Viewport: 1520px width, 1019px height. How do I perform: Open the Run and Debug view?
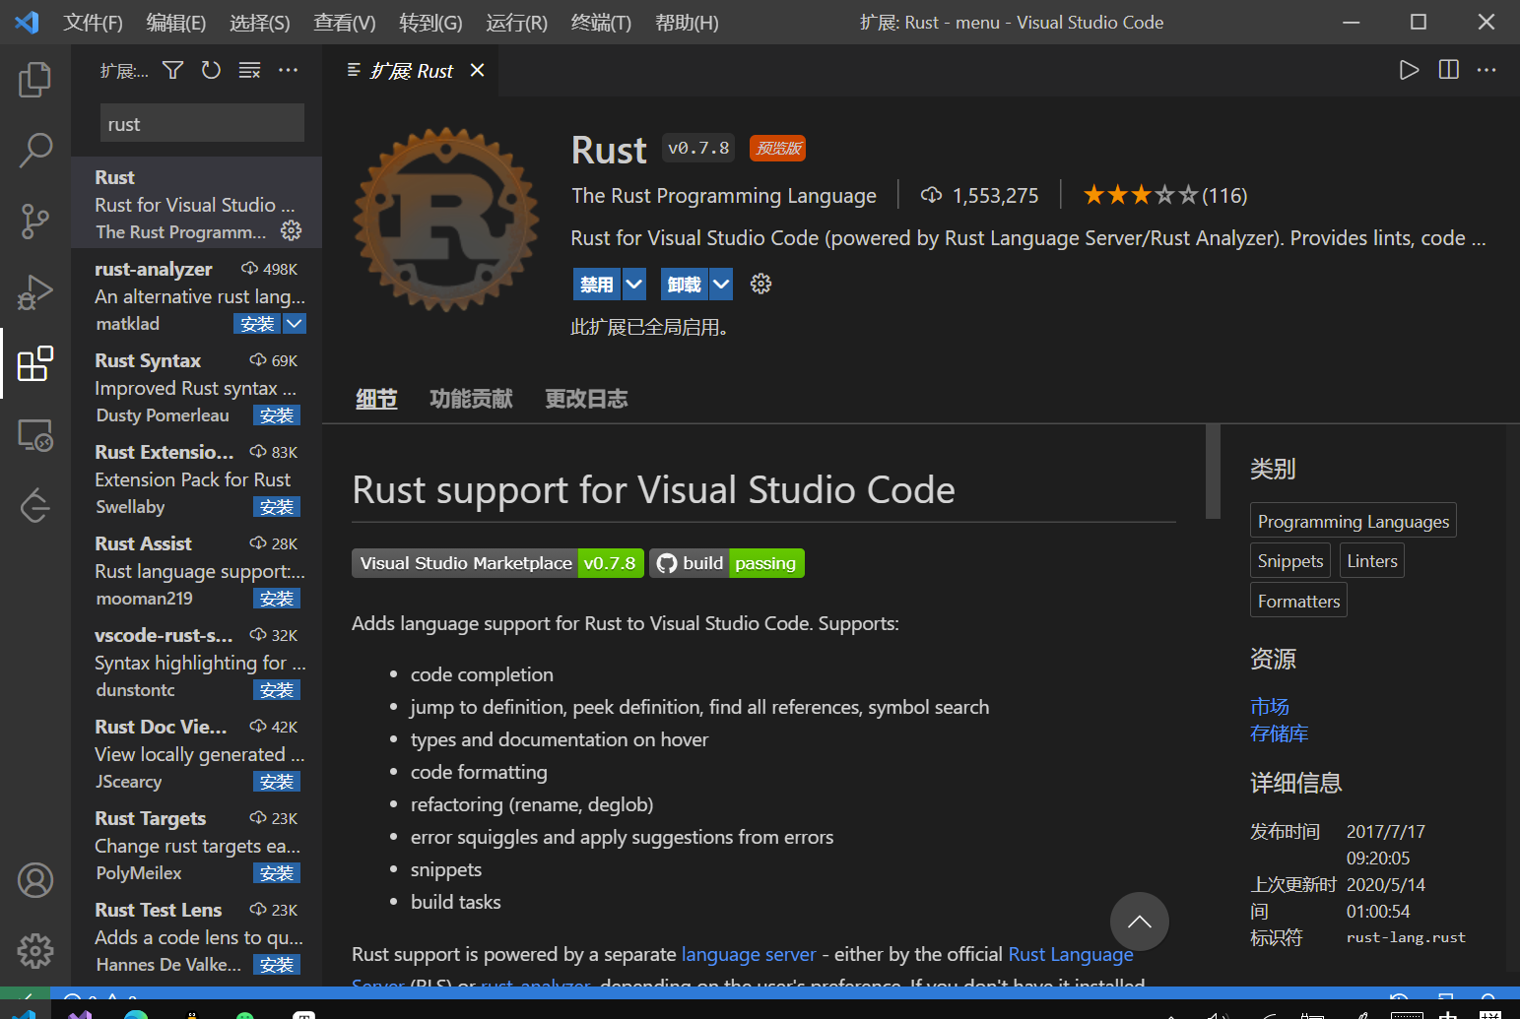click(35, 292)
